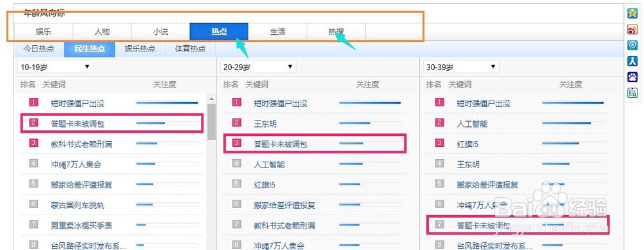Open the 30-39岁 age dropdown
Image resolution: width=644 pixels, height=250 pixels.
(x=461, y=67)
